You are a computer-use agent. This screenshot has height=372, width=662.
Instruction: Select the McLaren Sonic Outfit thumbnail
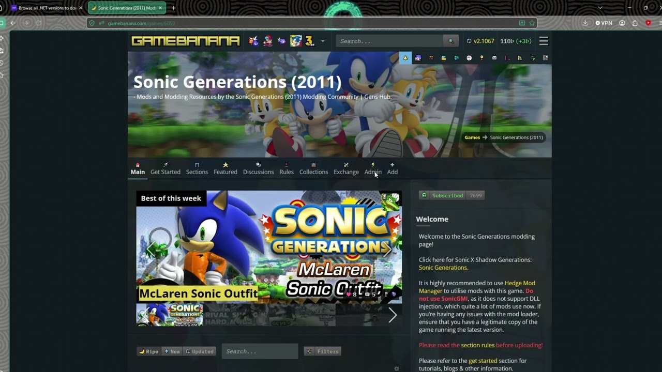click(170, 315)
